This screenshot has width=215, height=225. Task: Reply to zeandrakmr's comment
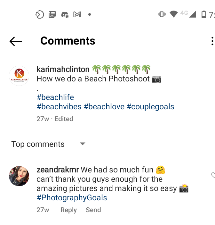pos(68,210)
